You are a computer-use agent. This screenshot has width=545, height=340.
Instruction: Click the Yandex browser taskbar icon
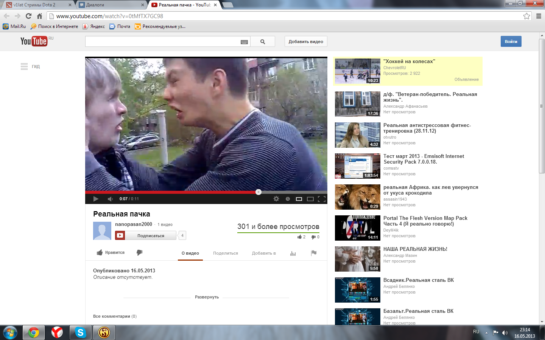pyautogui.click(x=57, y=332)
